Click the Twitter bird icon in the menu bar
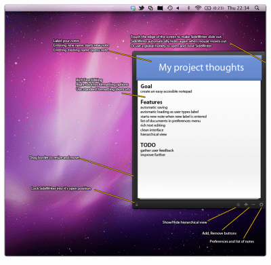Image resolution: width=271 pixels, height=265 pixels. tap(142, 8)
